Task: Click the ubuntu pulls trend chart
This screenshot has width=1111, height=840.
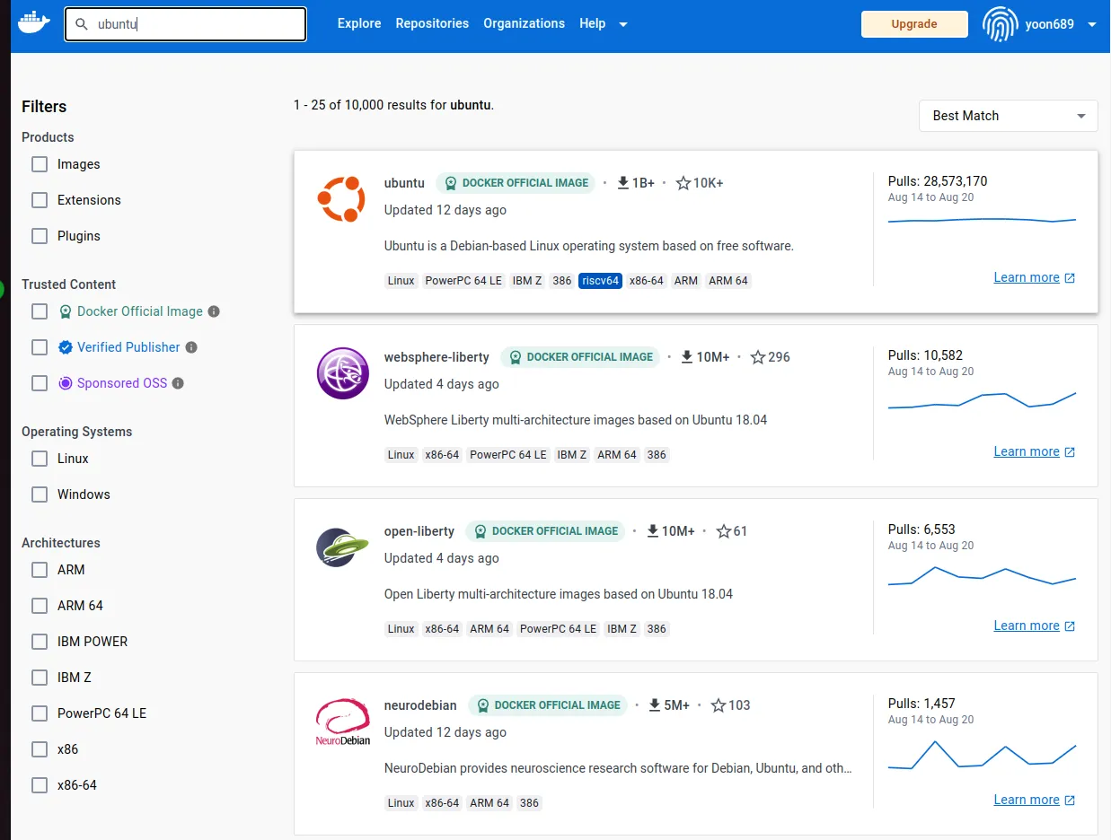Action: click(x=982, y=220)
